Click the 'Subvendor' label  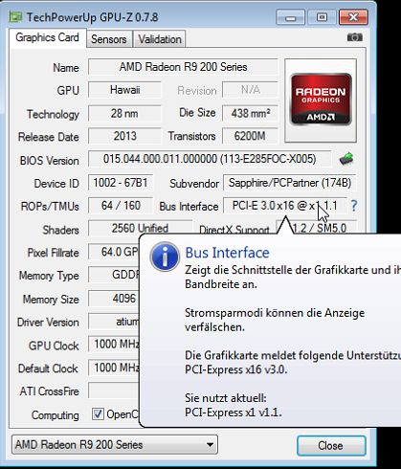194,184
